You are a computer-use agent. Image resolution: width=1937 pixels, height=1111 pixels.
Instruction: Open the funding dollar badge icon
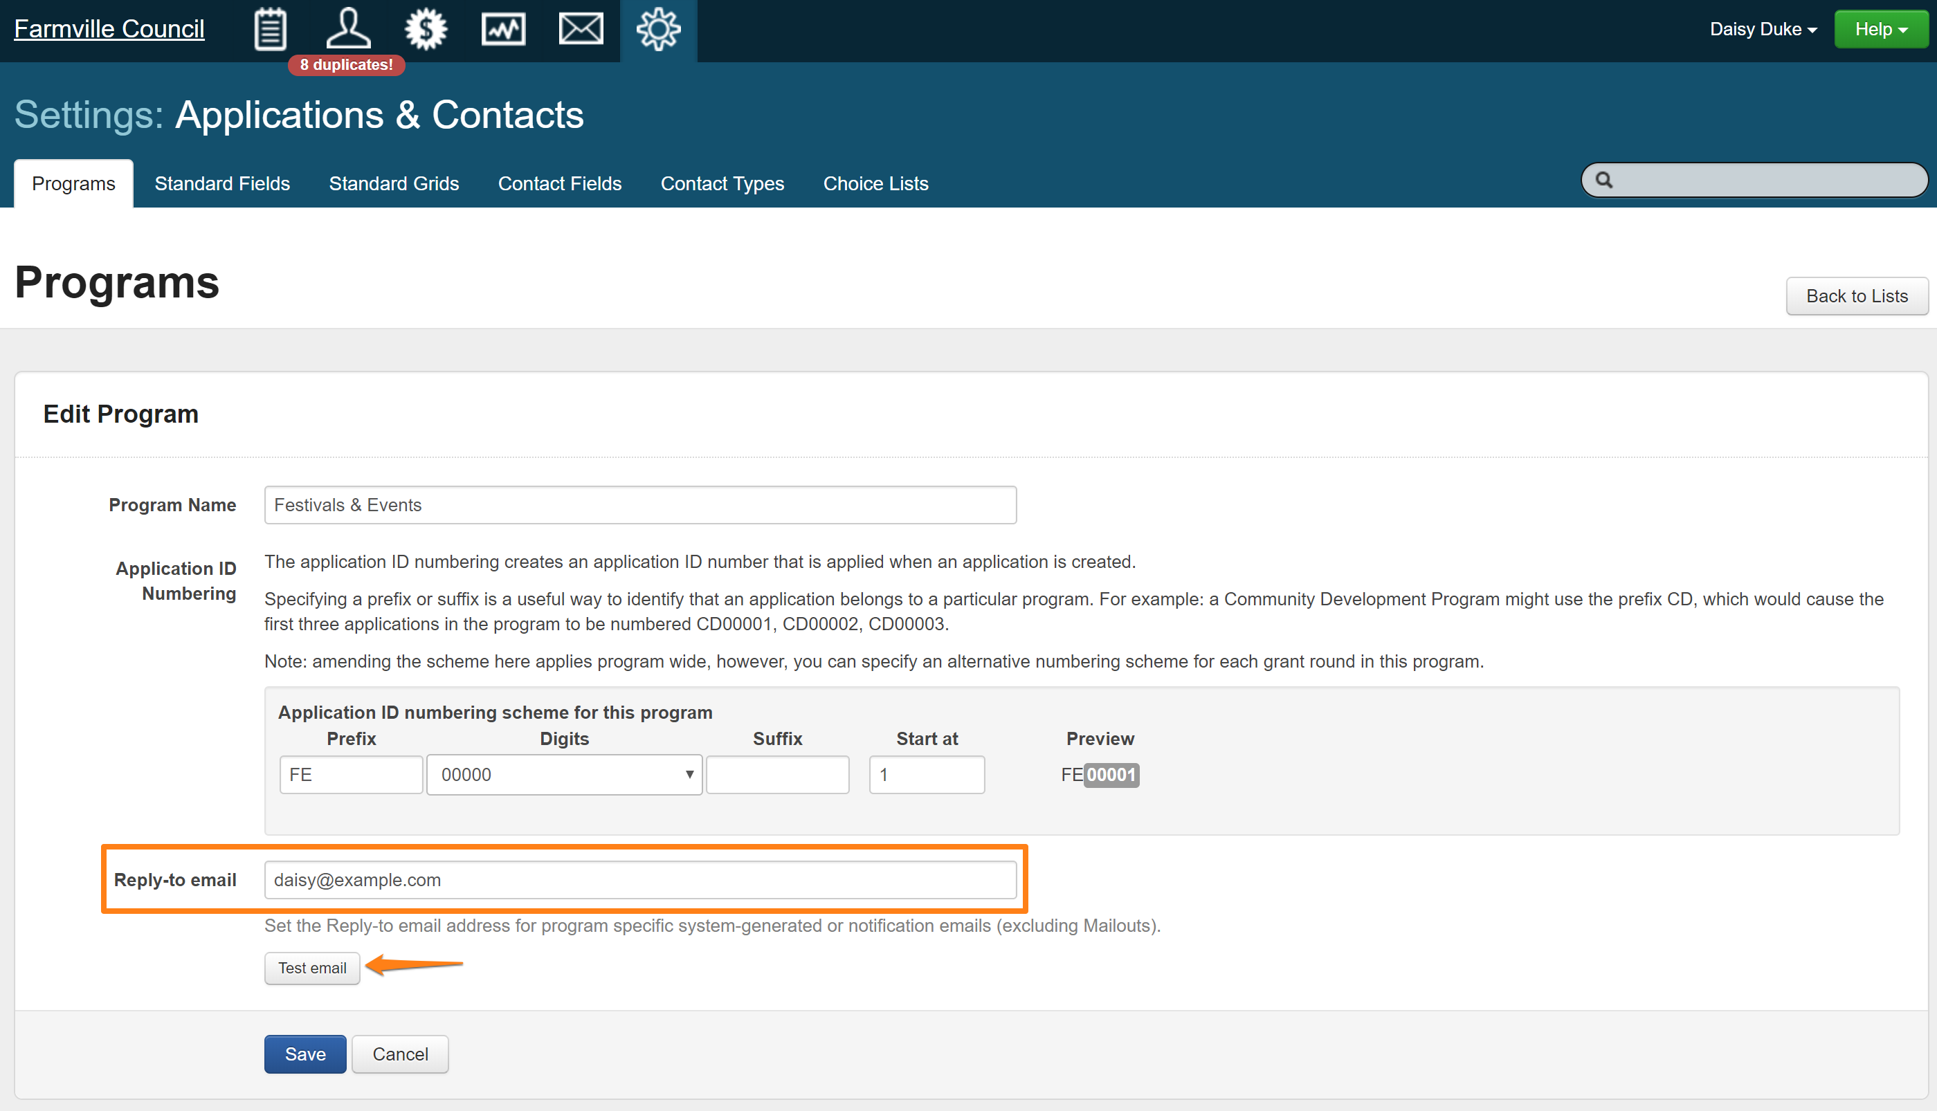tap(426, 29)
